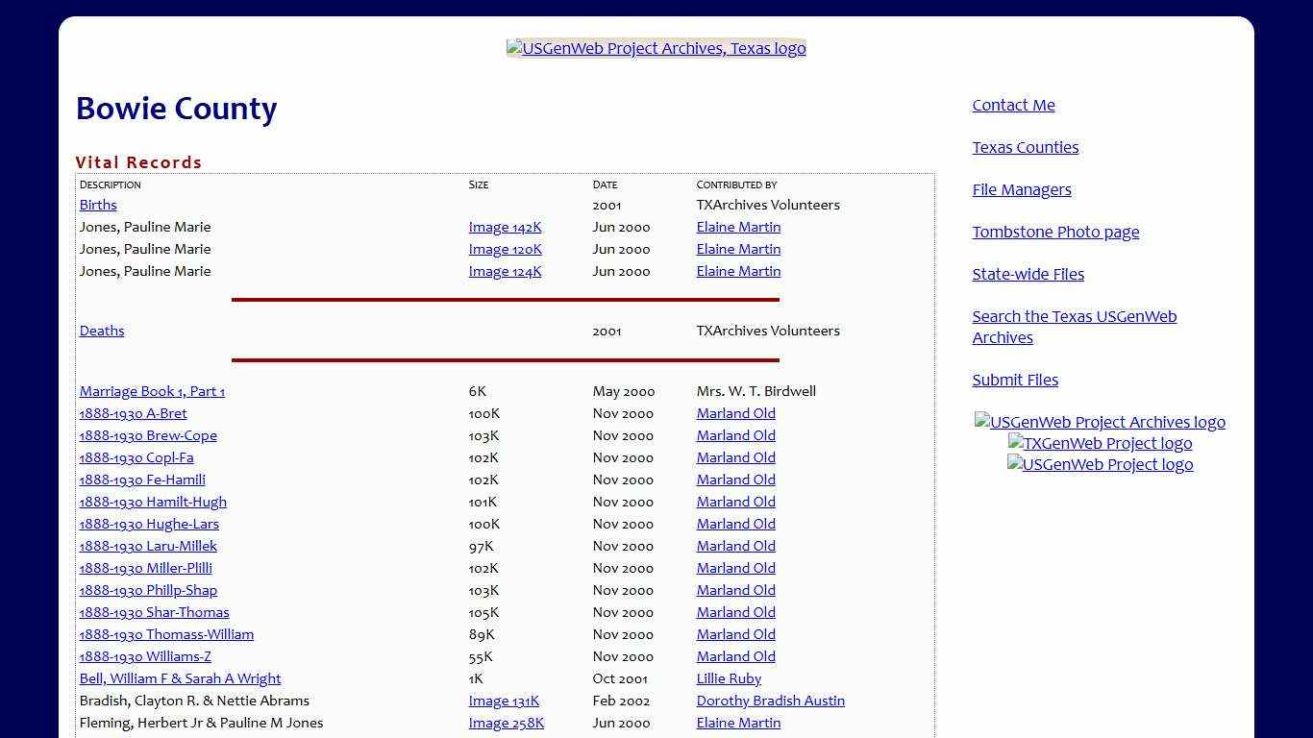The height and width of the screenshot is (738, 1313).
Task: Open Marriage Book 1, Part 1
Action: 151,391
